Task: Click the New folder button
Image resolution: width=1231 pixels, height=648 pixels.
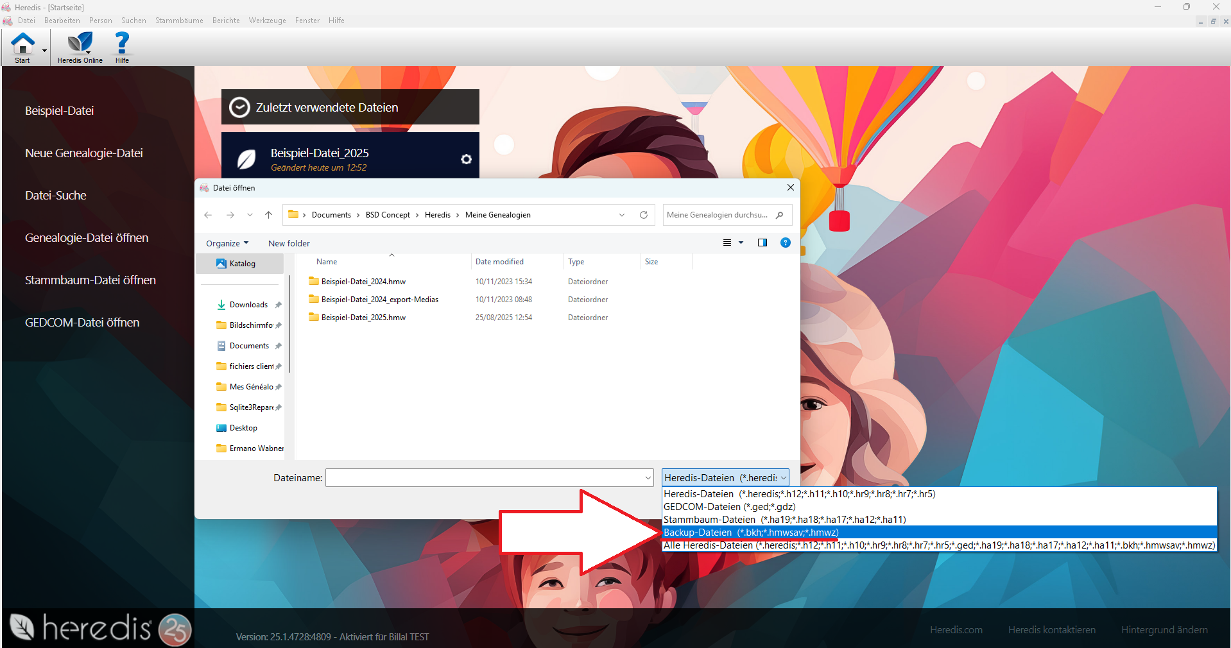Action: pyautogui.click(x=289, y=243)
